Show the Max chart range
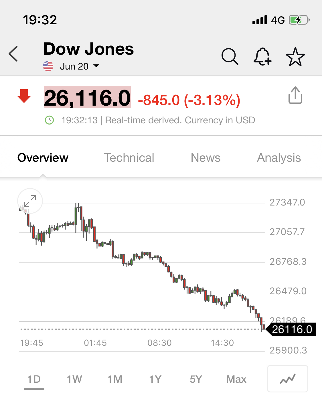322x403 pixels. (x=236, y=379)
